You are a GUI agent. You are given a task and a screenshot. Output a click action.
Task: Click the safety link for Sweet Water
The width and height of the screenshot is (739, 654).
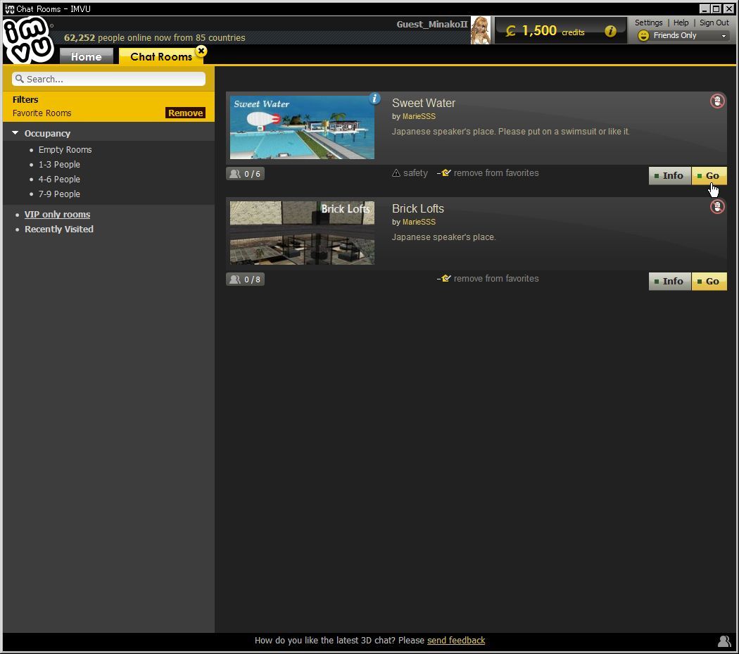(x=415, y=173)
